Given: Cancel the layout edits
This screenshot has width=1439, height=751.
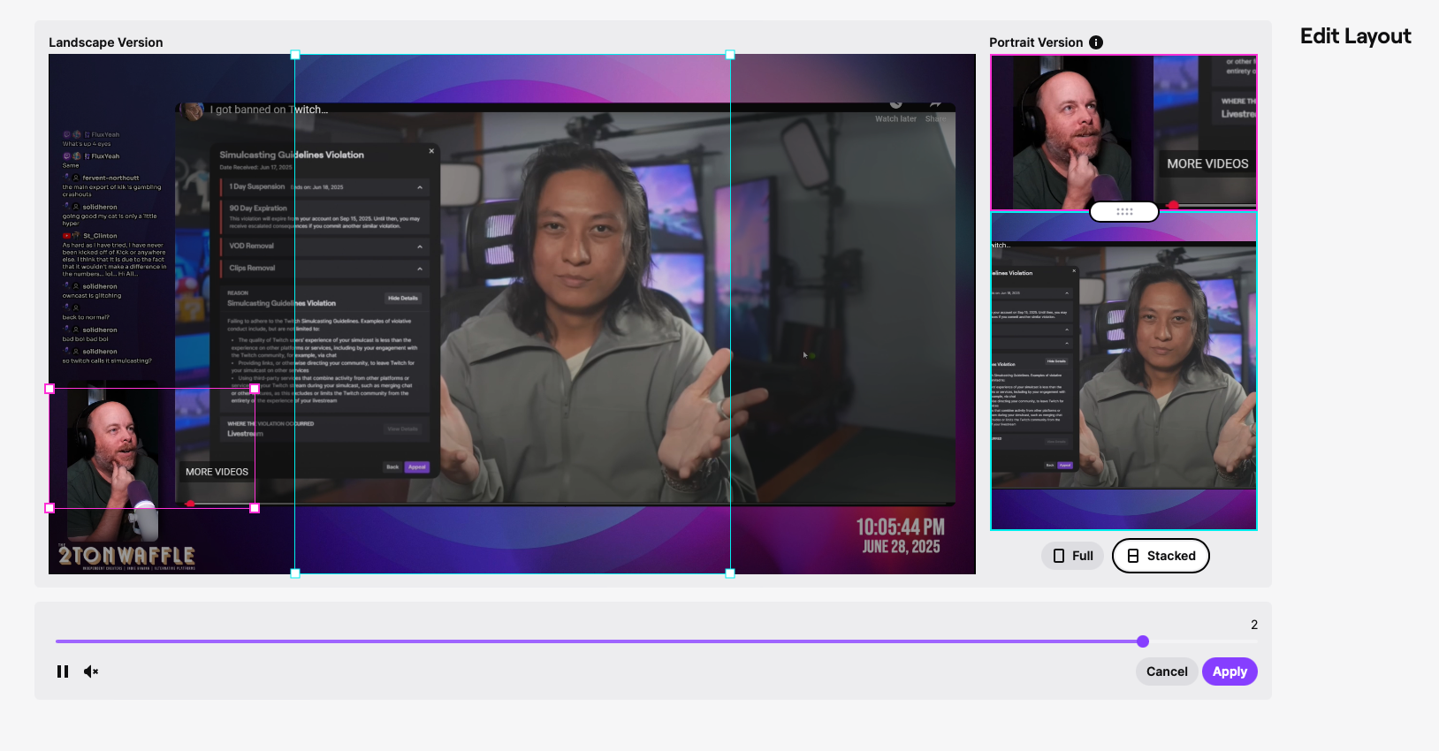Looking at the screenshot, I should pyautogui.click(x=1167, y=671).
